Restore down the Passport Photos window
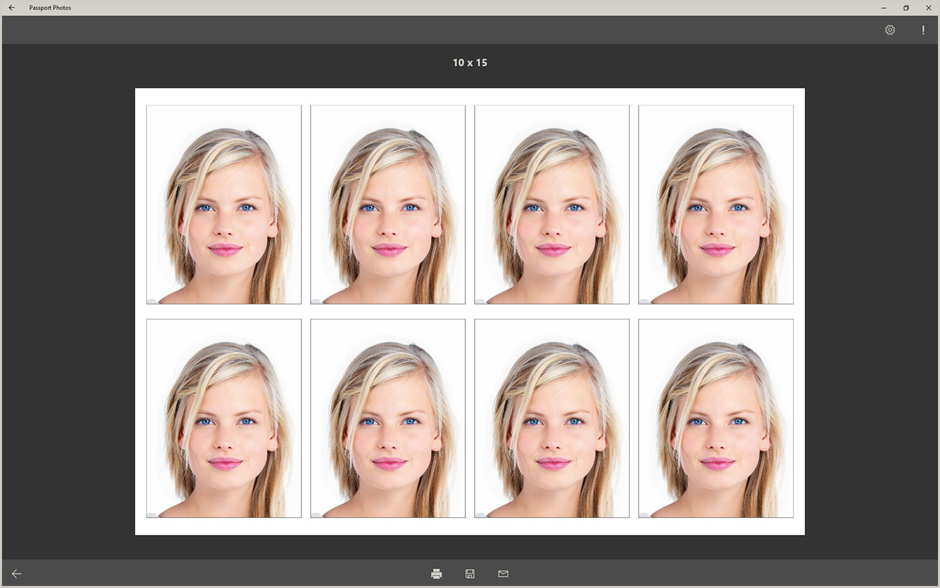Screen dimensions: 940x588 906,8
